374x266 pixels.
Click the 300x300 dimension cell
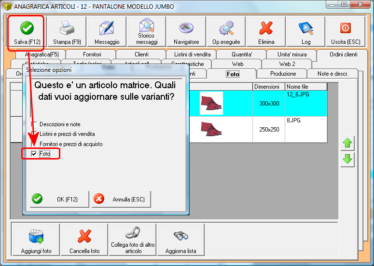(x=269, y=103)
